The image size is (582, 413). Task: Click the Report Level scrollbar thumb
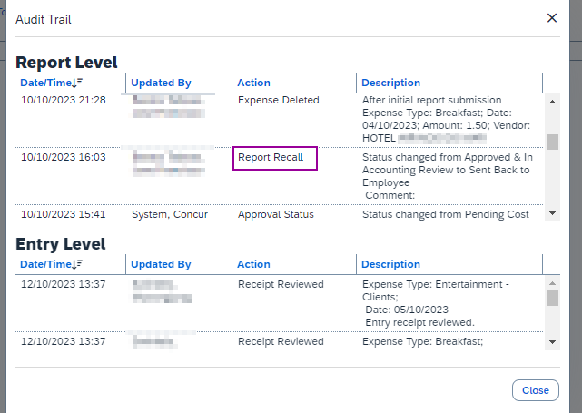(552, 142)
